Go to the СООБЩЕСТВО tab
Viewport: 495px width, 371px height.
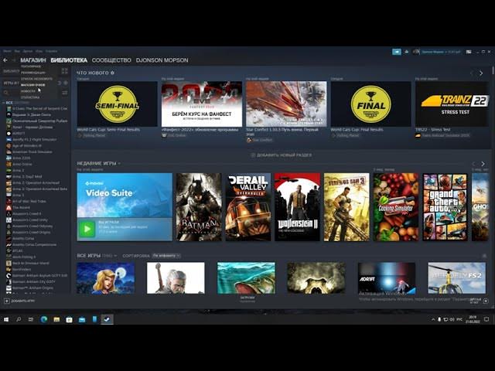click(111, 60)
